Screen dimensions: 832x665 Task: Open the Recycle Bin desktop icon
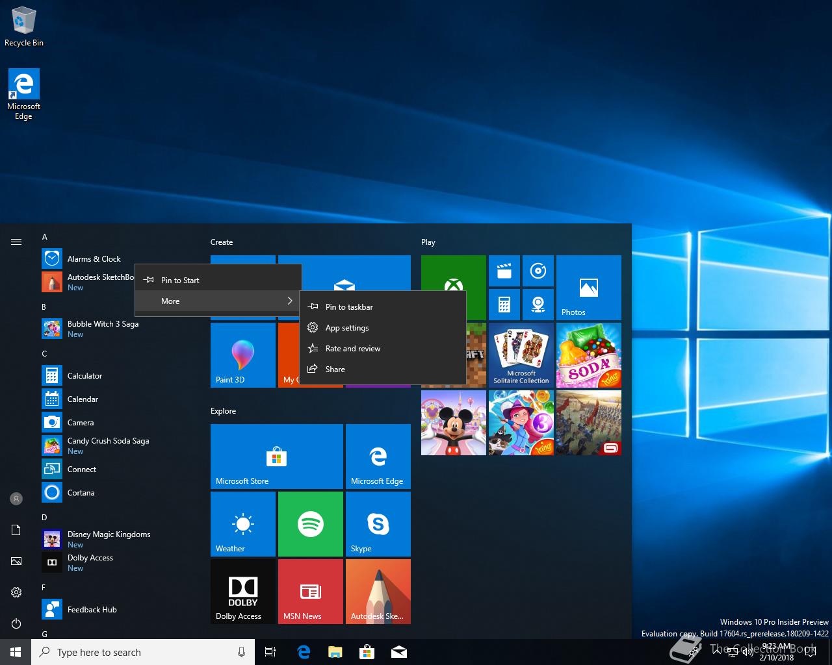point(24,27)
